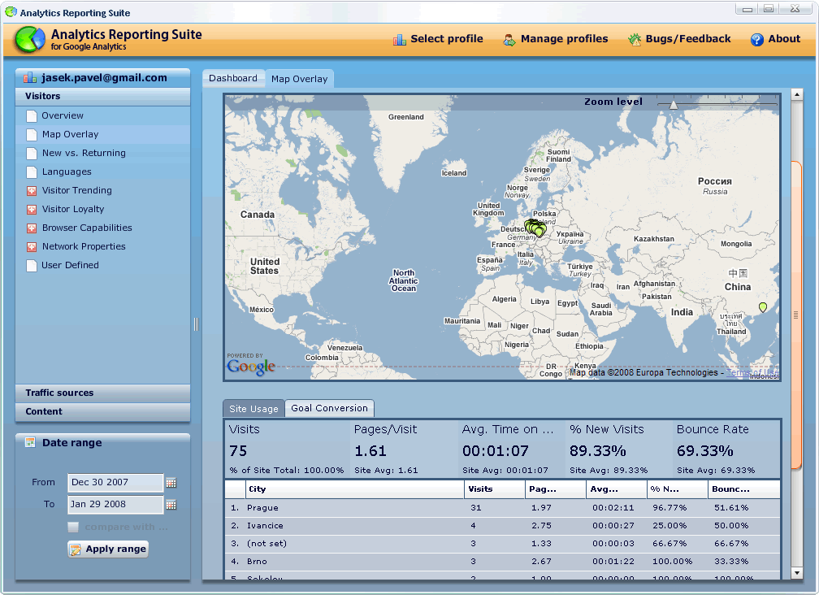Viewport: 819px width, 595px height.
Task: Switch to the Dashboard tab
Action: click(x=233, y=78)
